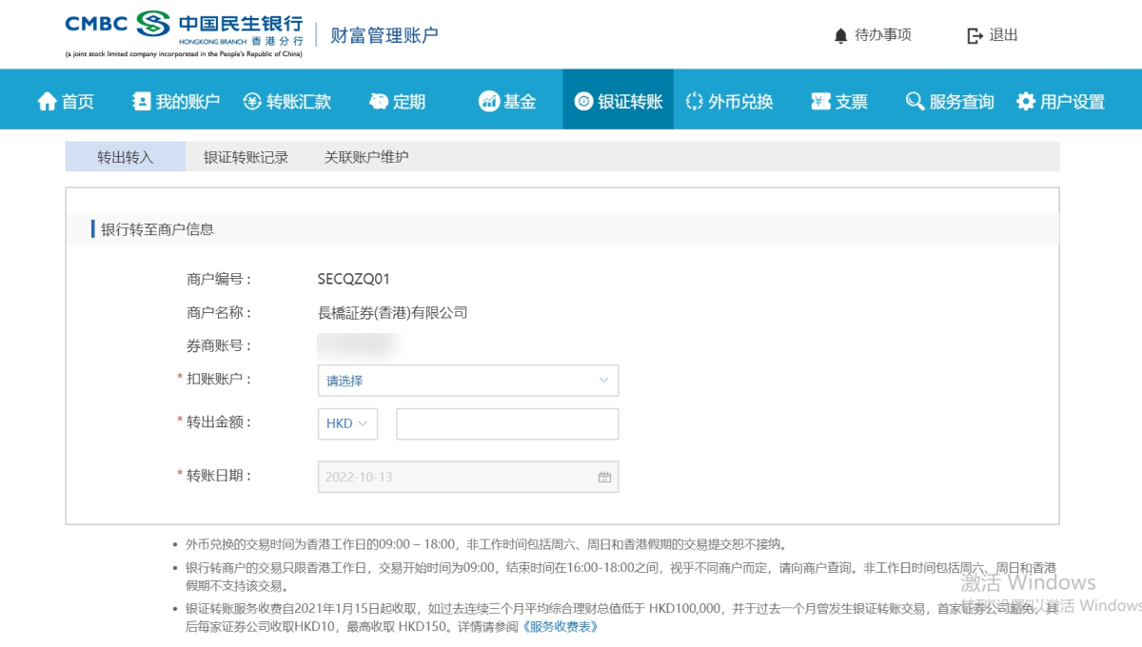Switch to the 关联账户维护 tab
This screenshot has height=647, width=1142.
pos(366,157)
